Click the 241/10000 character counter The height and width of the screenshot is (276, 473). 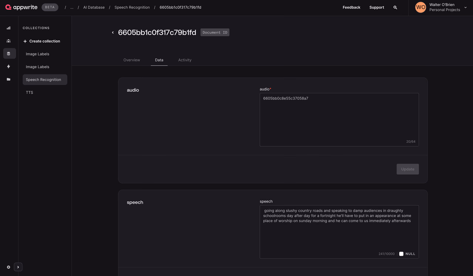387,254
